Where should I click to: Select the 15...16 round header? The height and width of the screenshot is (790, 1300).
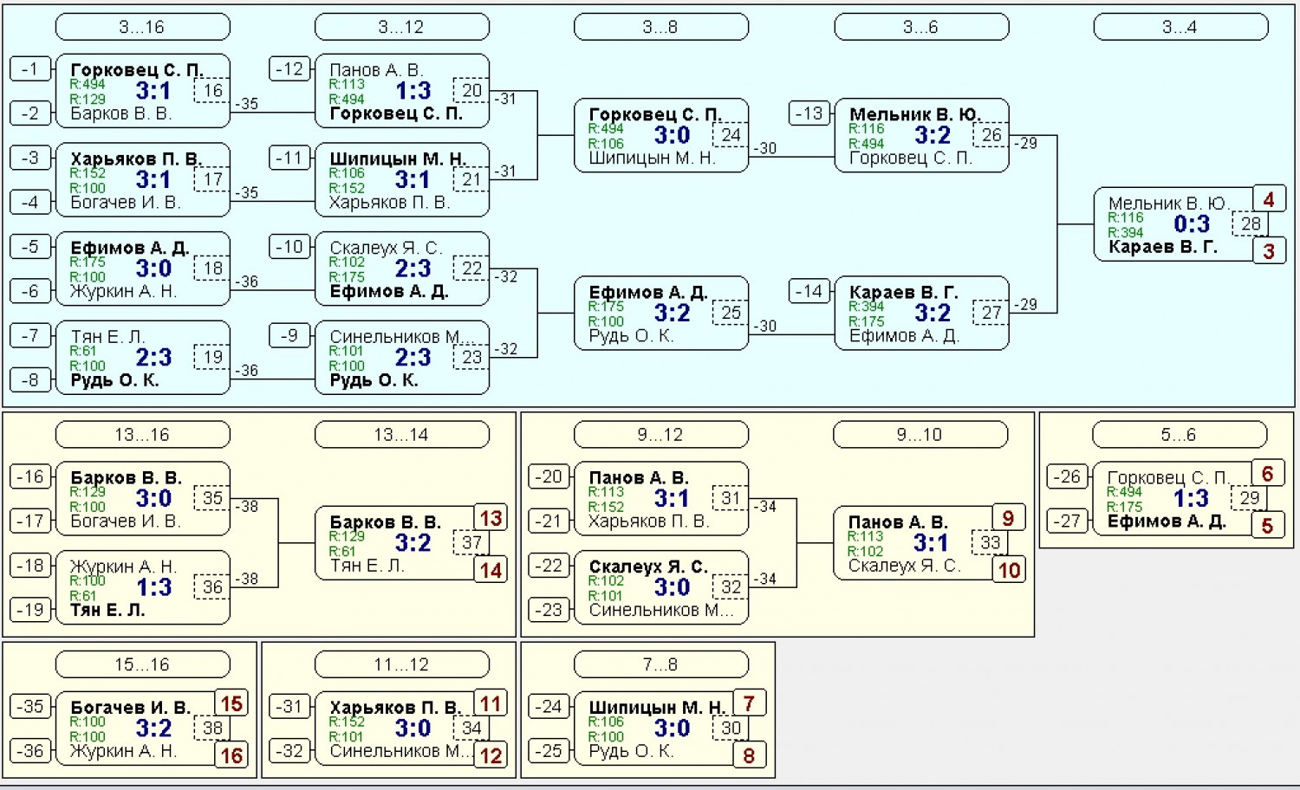point(143,664)
